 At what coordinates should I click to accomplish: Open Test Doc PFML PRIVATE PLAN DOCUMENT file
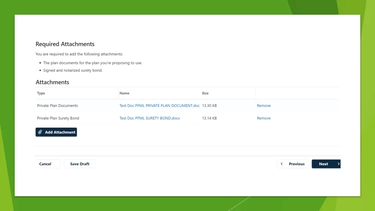point(159,106)
